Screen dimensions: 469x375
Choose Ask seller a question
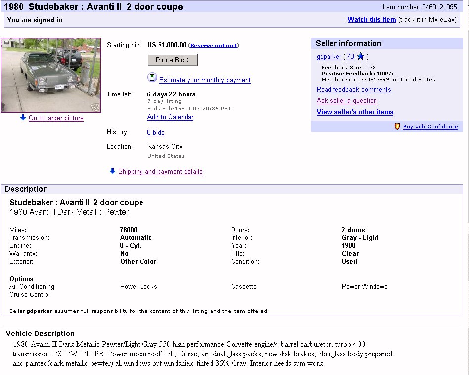point(347,101)
